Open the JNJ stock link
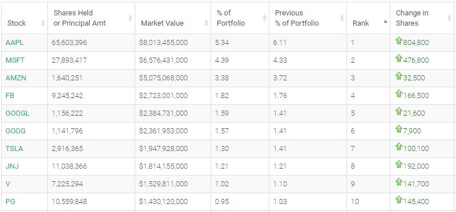The height and width of the screenshot is (212, 456). click(12, 166)
